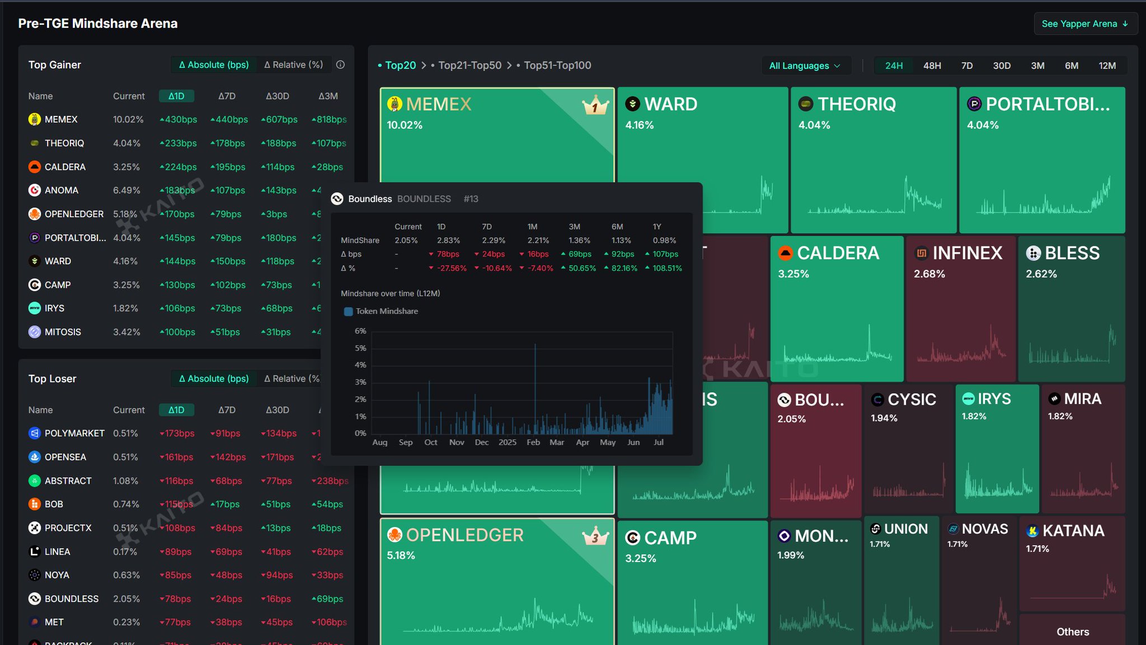Click the Name column header in Top Loser

(40, 410)
